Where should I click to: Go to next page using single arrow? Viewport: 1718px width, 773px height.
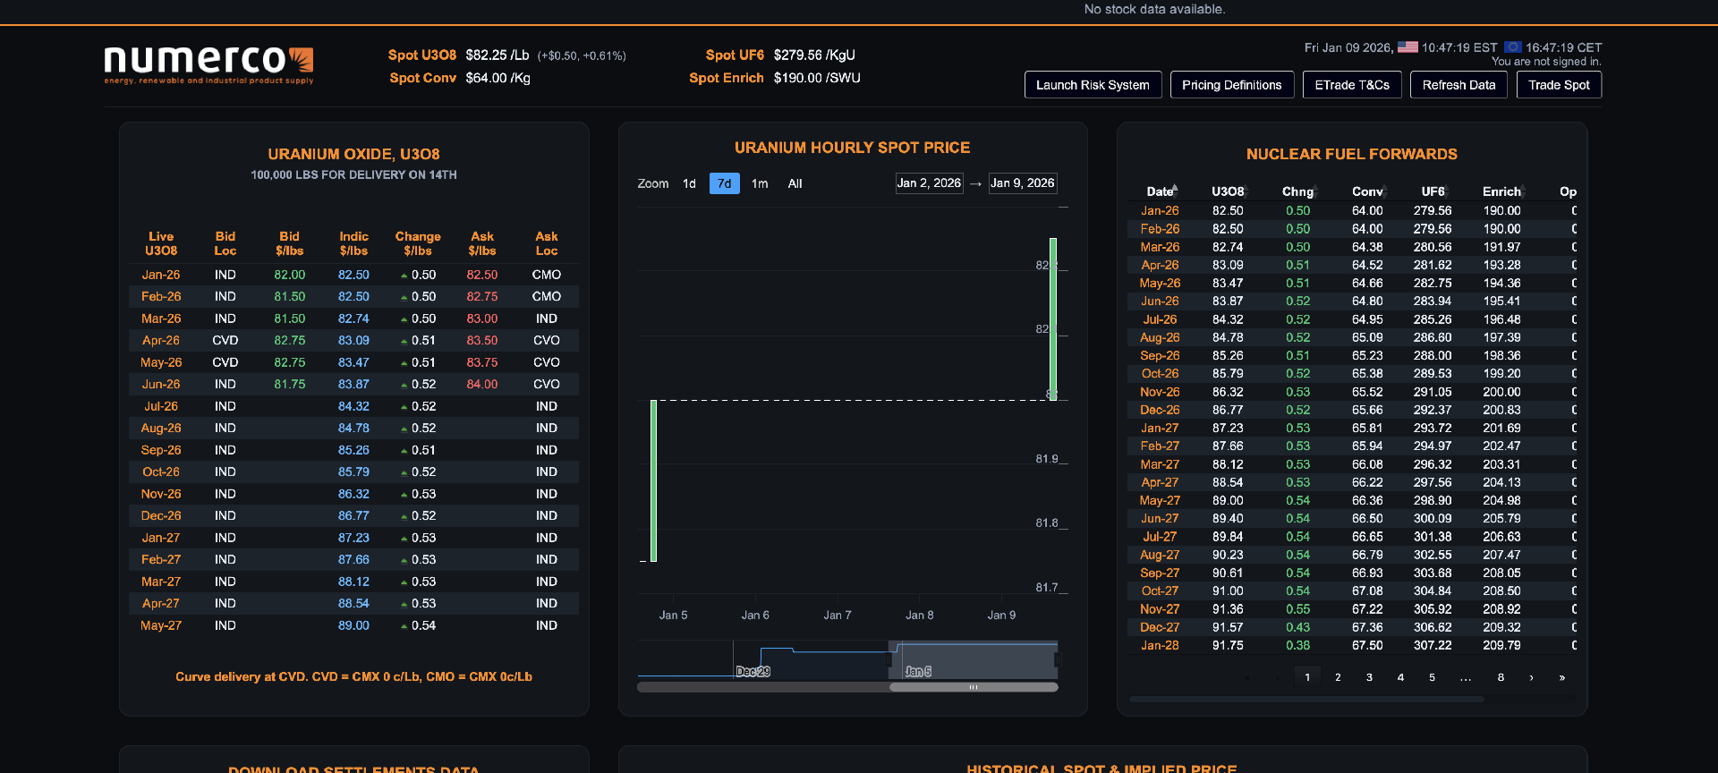[x=1531, y=677]
